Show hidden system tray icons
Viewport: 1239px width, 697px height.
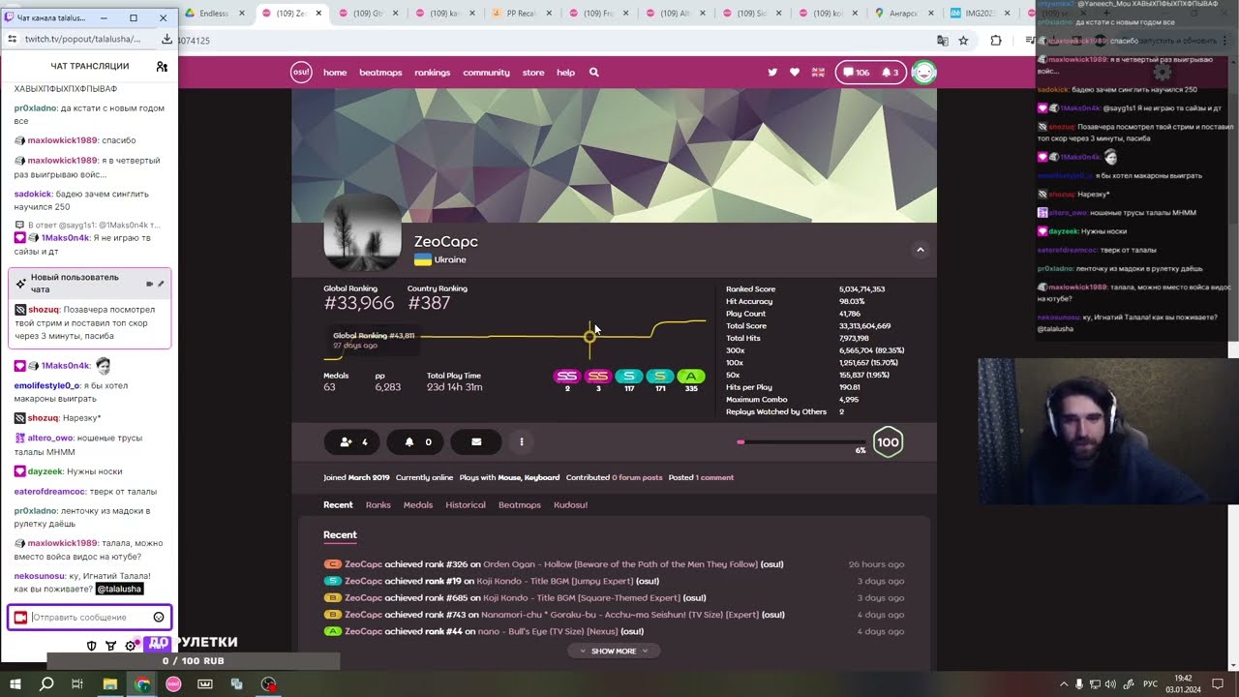[1064, 684]
